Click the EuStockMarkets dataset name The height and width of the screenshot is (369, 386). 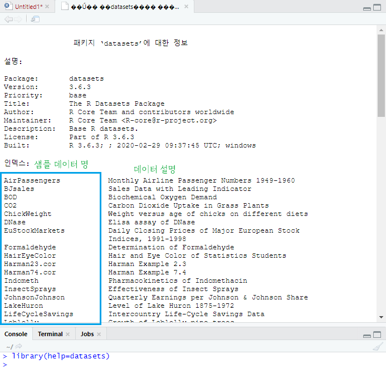point(34,231)
